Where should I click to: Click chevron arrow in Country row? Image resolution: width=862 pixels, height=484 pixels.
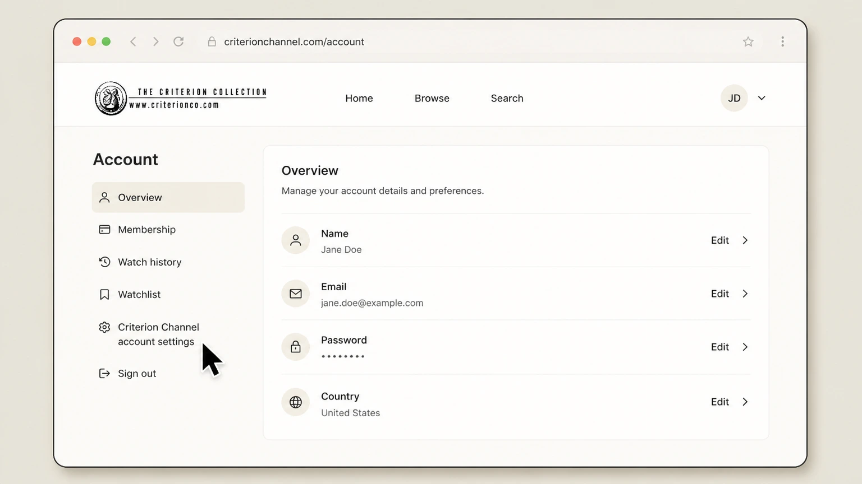point(745,402)
